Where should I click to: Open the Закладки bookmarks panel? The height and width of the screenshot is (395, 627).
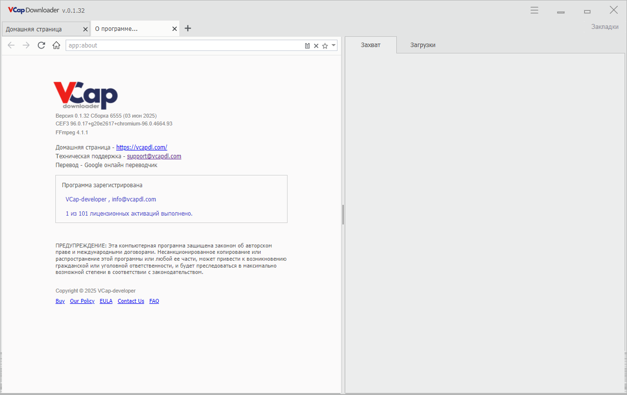click(x=604, y=26)
